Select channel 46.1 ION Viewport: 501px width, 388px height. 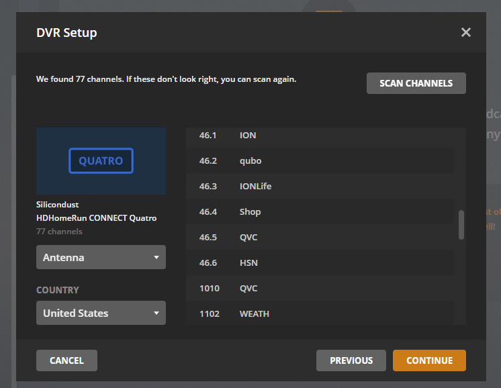point(319,136)
